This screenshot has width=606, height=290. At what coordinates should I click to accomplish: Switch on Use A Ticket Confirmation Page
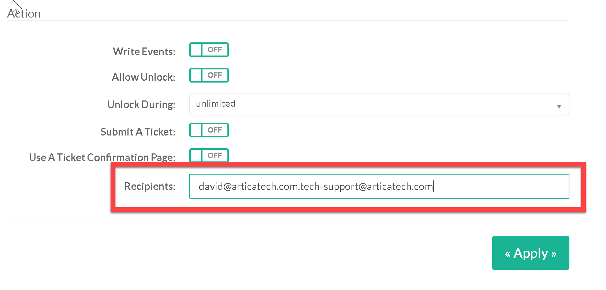209,156
